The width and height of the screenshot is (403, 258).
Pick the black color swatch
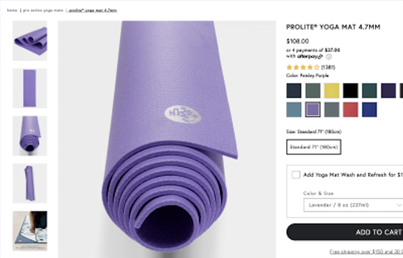[350, 90]
